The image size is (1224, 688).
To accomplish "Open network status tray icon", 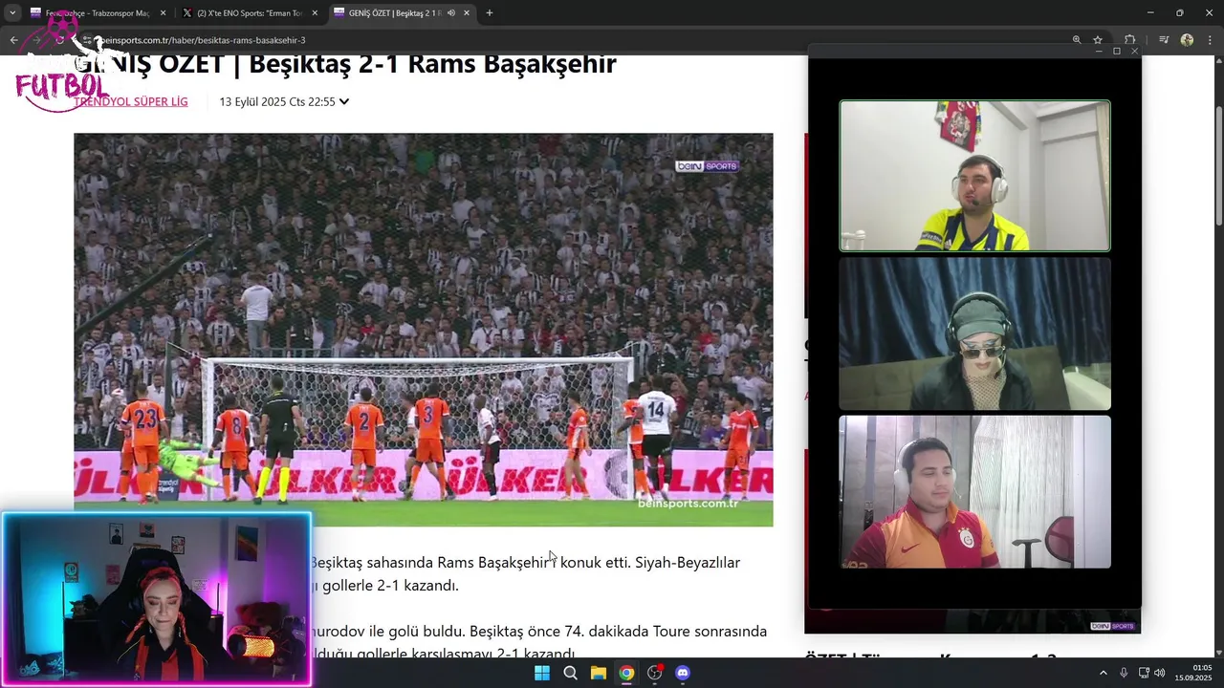I will (x=1145, y=673).
